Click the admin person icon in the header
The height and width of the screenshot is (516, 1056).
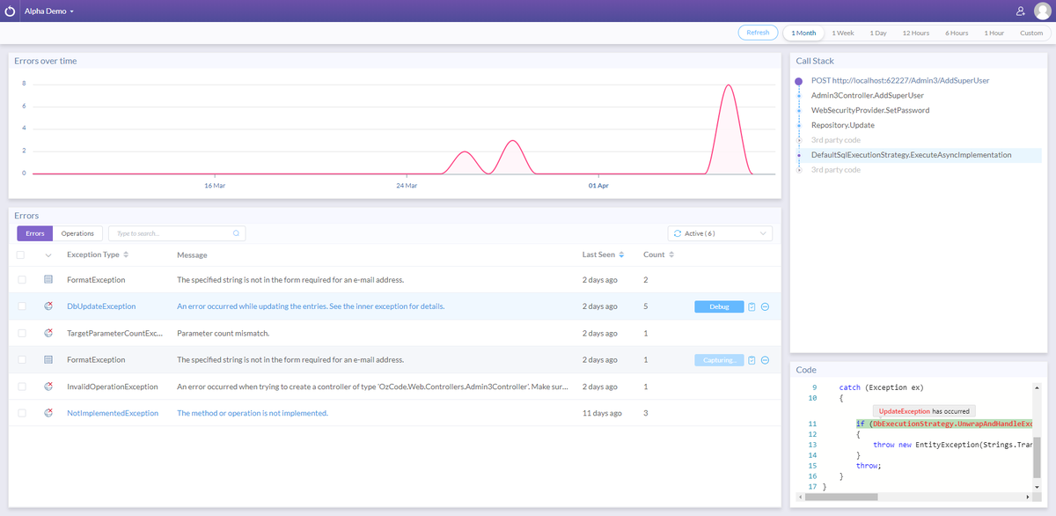[x=1019, y=11]
